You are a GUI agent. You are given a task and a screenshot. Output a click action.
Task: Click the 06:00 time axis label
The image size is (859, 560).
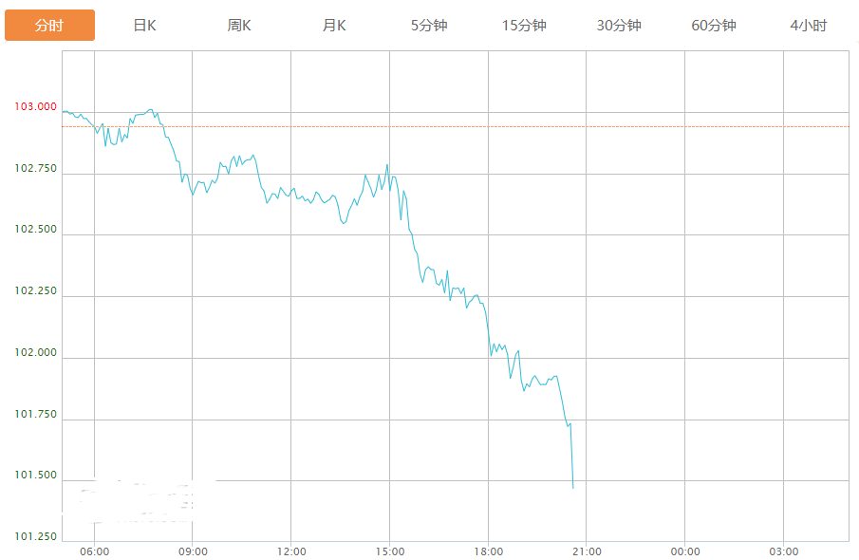(94, 551)
